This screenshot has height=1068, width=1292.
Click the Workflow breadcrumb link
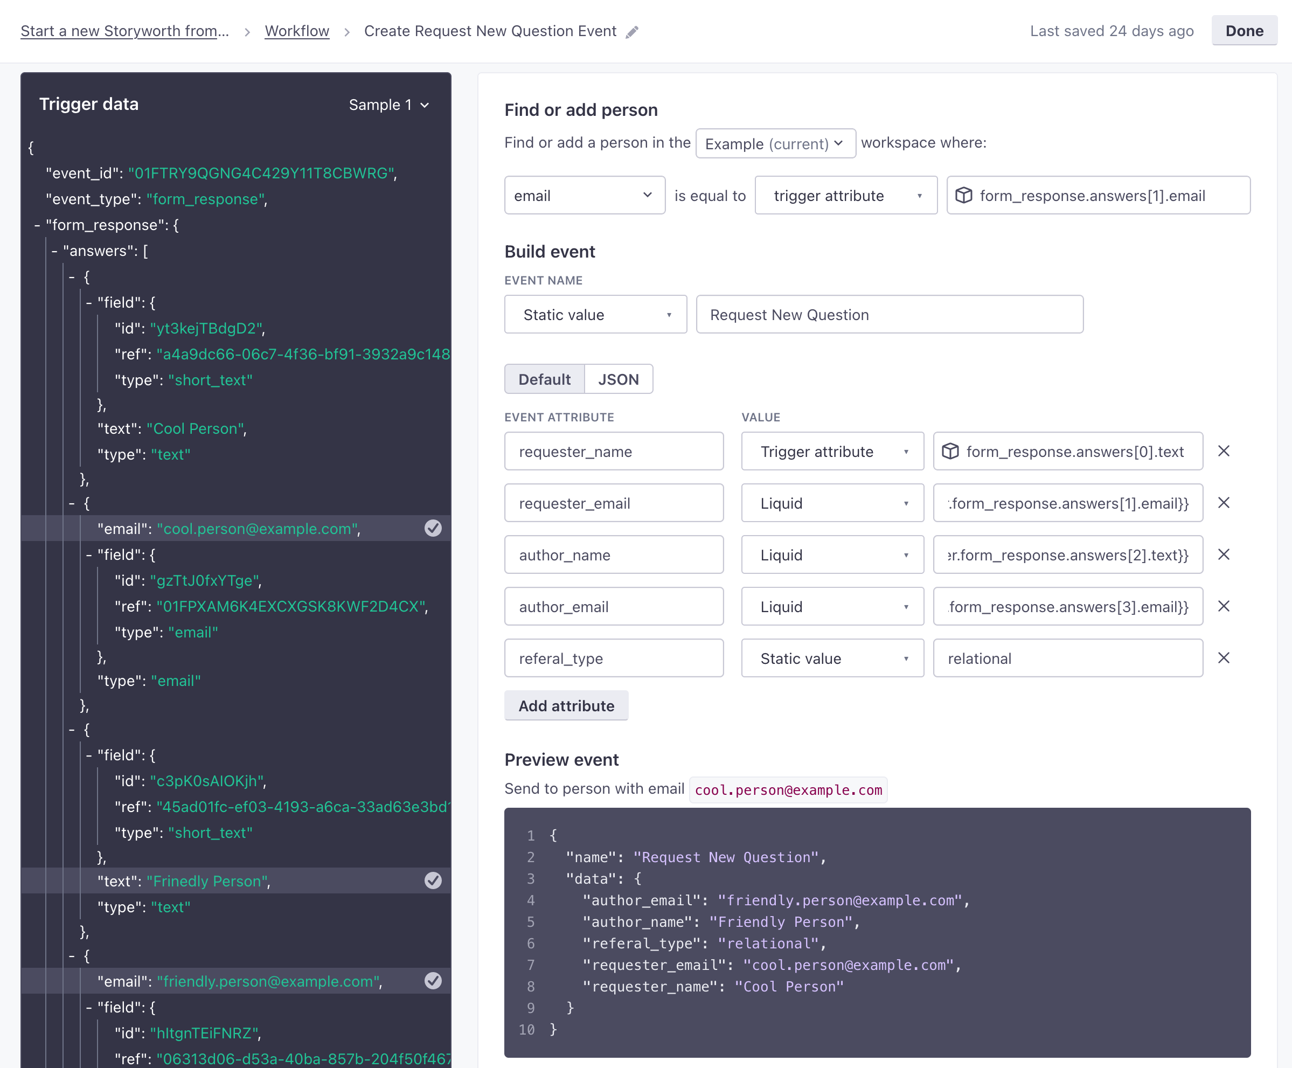pyautogui.click(x=298, y=30)
